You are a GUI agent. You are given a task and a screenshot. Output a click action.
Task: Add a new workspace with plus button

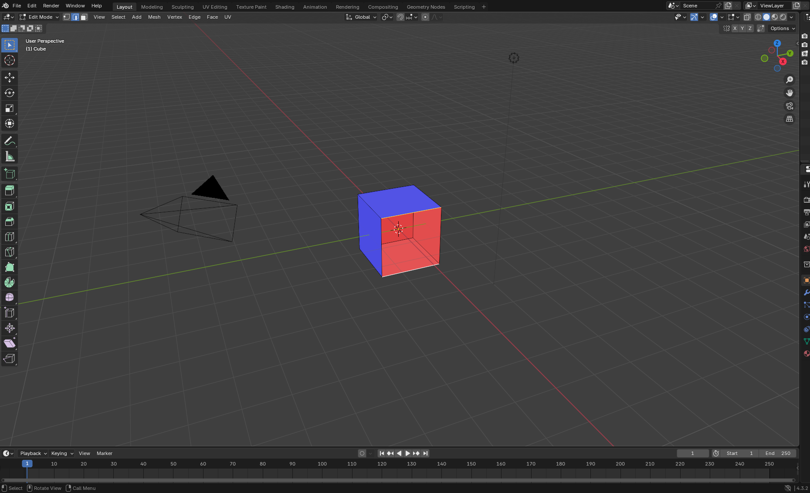point(484,7)
